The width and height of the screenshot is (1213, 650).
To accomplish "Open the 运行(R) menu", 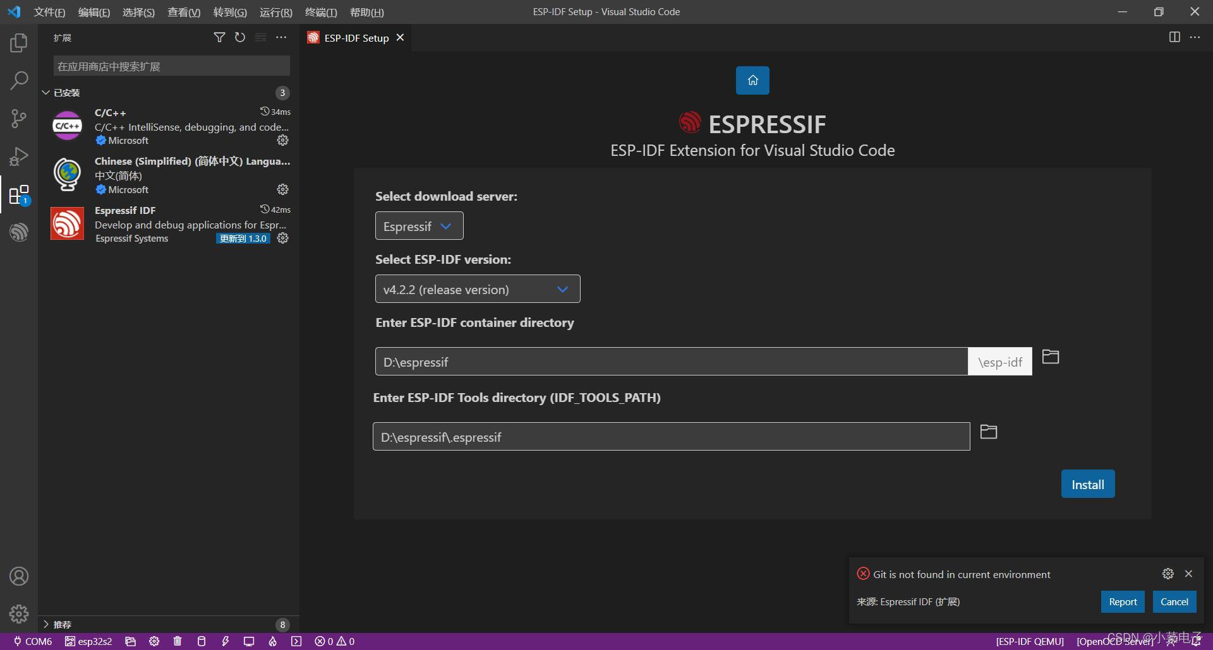I will click(276, 12).
